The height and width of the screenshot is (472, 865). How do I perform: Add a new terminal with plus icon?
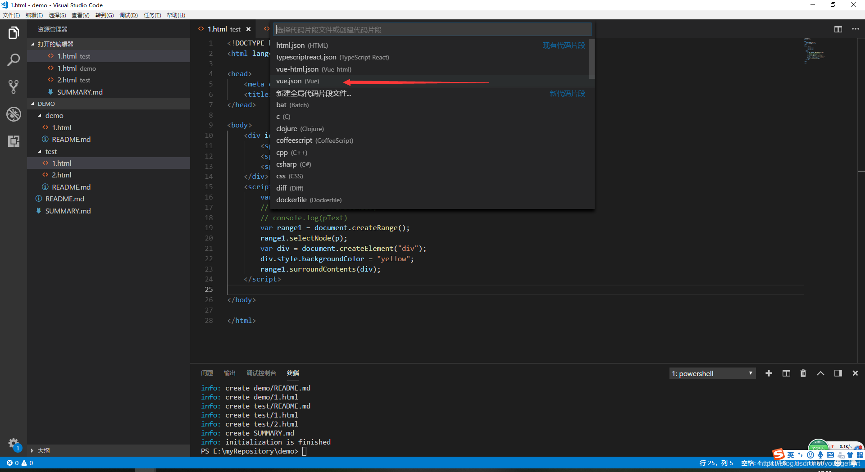769,373
